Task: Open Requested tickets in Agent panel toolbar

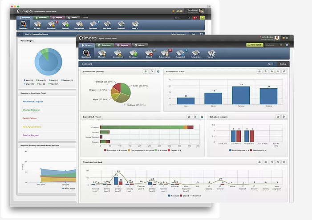Action: pos(180,54)
